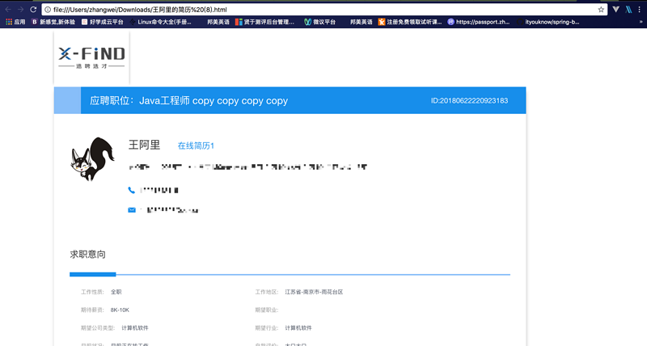Open the 在线简历1 link

click(196, 146)
